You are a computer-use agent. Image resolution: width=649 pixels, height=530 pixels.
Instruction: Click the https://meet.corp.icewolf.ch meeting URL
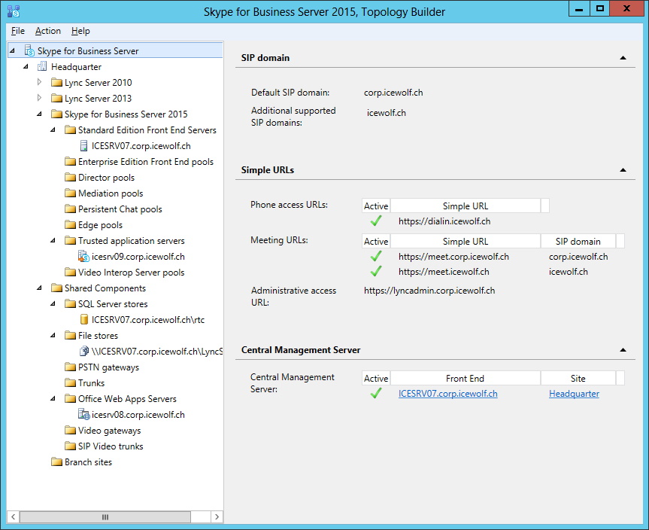[453, 257]
